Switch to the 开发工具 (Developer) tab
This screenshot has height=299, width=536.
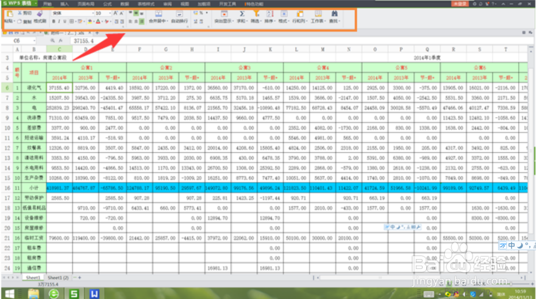pos(228,4)
